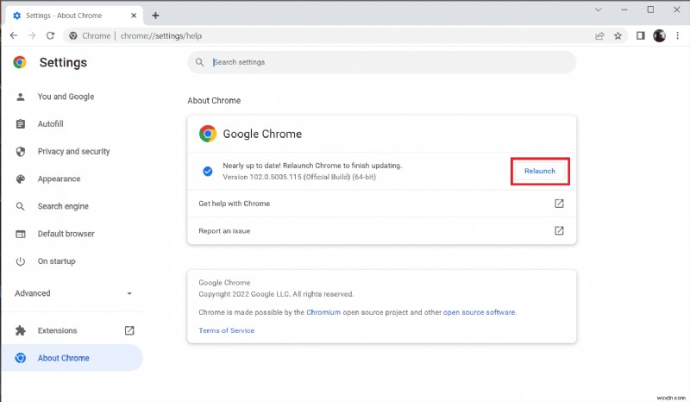Click the browser reload icon
Viewport: 690px width, 402px height.
(51, 36)
